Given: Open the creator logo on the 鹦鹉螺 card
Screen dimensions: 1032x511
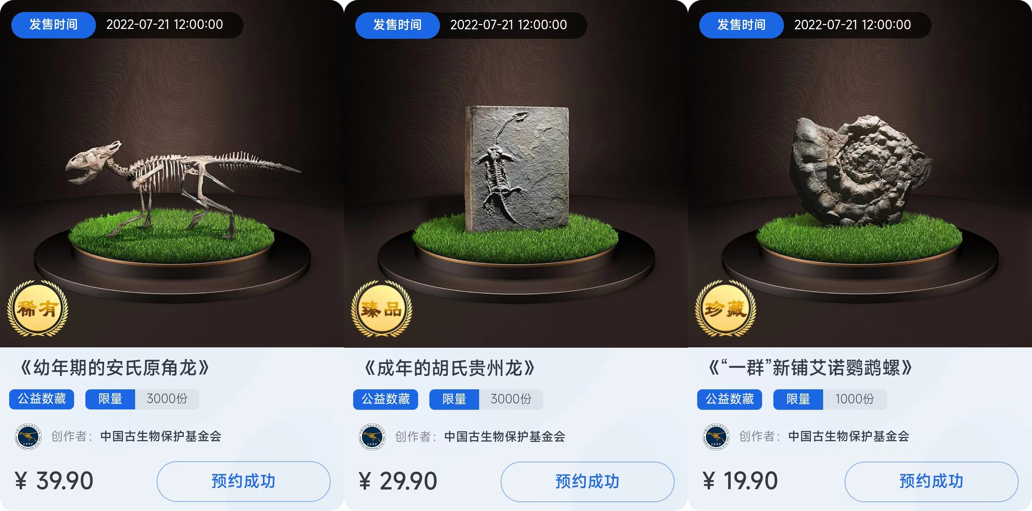Looking at the screenshot, I should click(x=716, y=437).
